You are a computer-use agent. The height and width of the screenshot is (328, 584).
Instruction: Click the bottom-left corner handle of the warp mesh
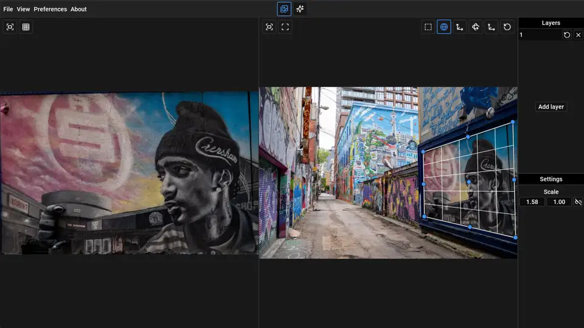[x=424, y=216]
